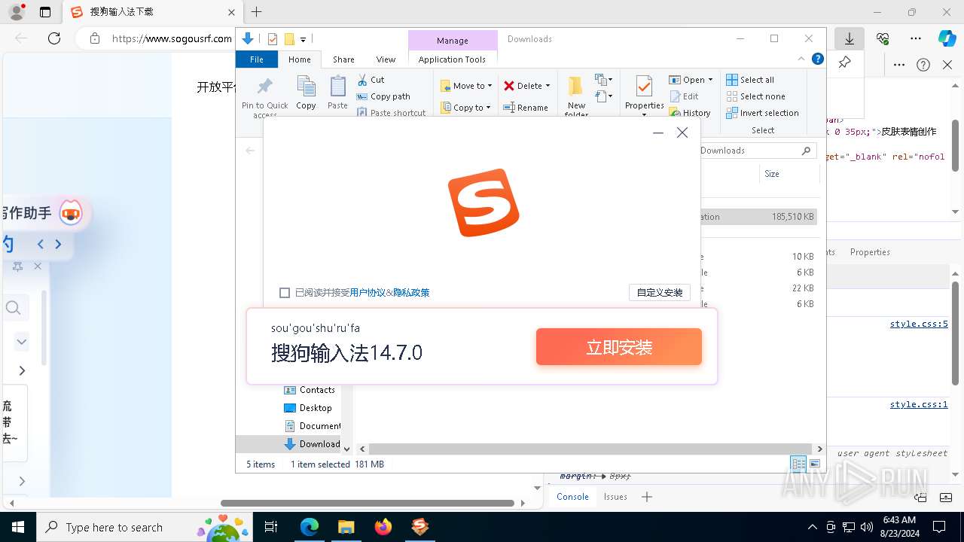The image size is (964, 542).
Task: Switch Explorer to large icons view
Action: pyautogui.click(x=814, y=464)
